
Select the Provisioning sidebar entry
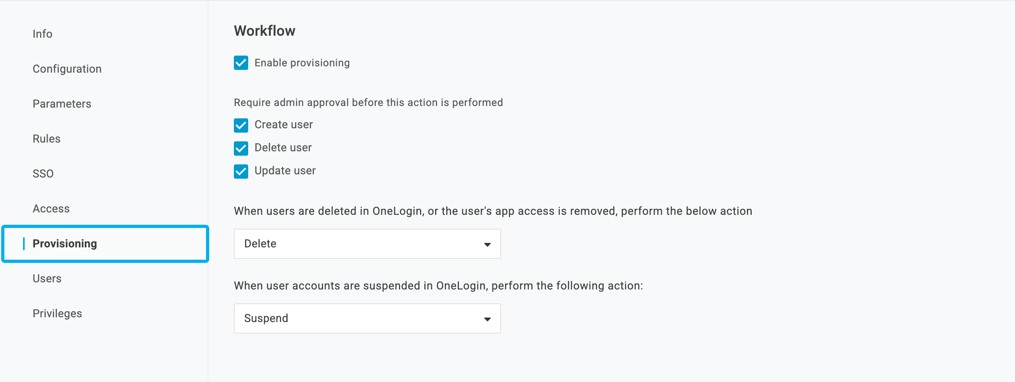66,243
